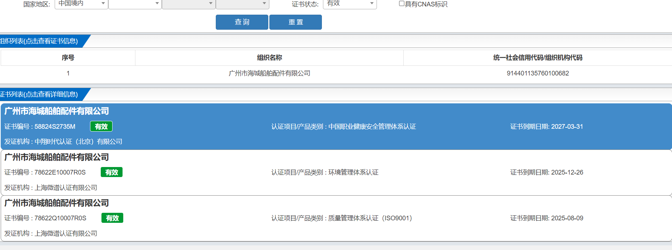Click 质量管理体系认证（ISO9001）certification item
This screenshot has height=250, width=672.
click(x=370, y=218)
